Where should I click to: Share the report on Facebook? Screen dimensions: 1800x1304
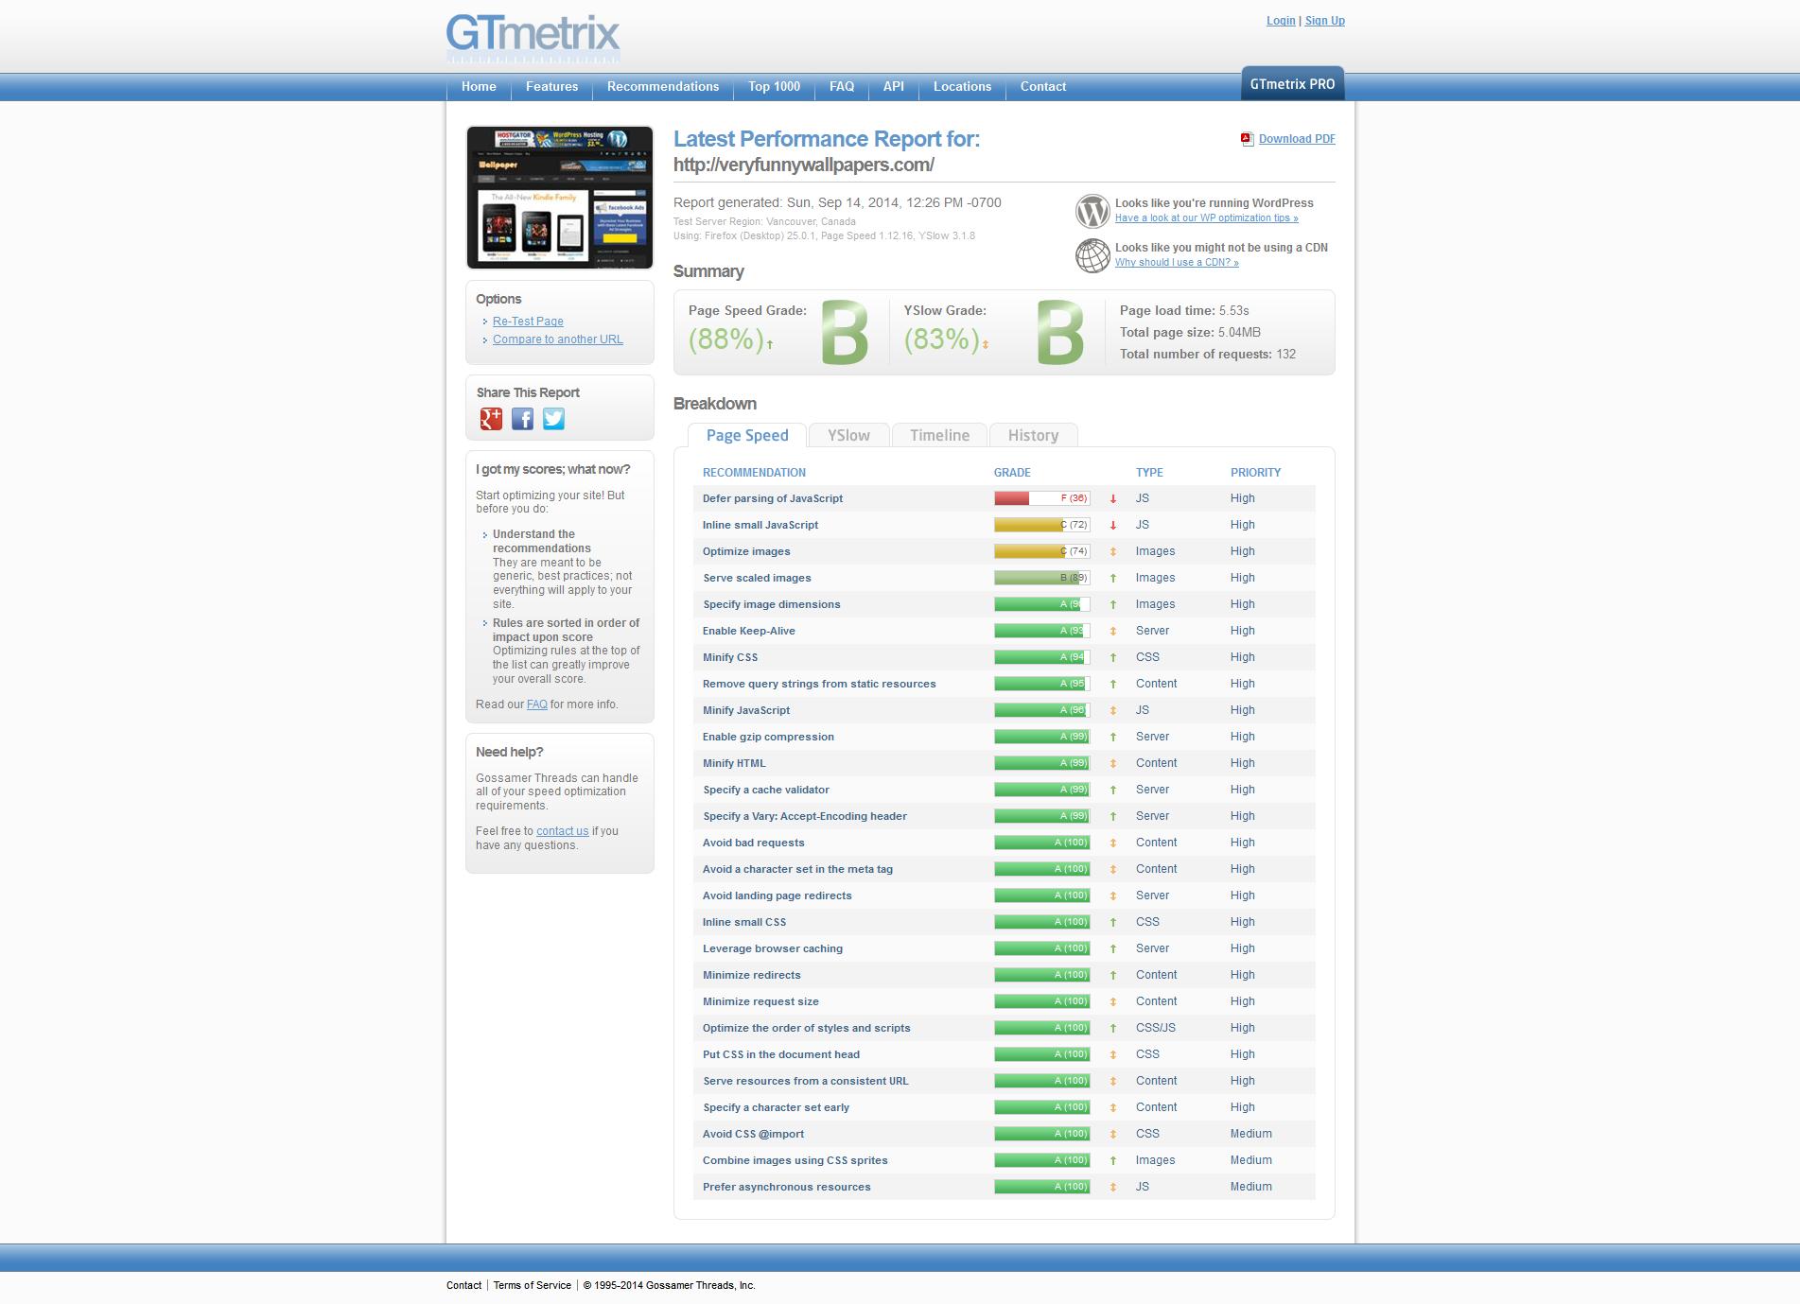[x=522, y=419]
